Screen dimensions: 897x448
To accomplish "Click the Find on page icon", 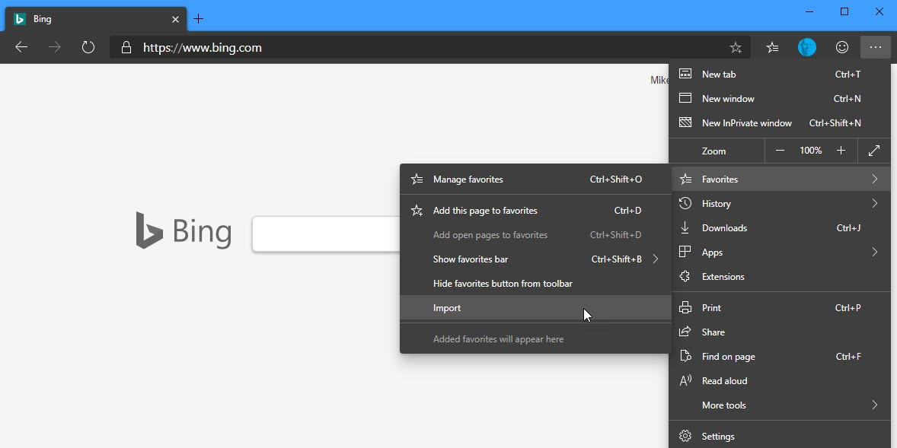I will point(685,357).
